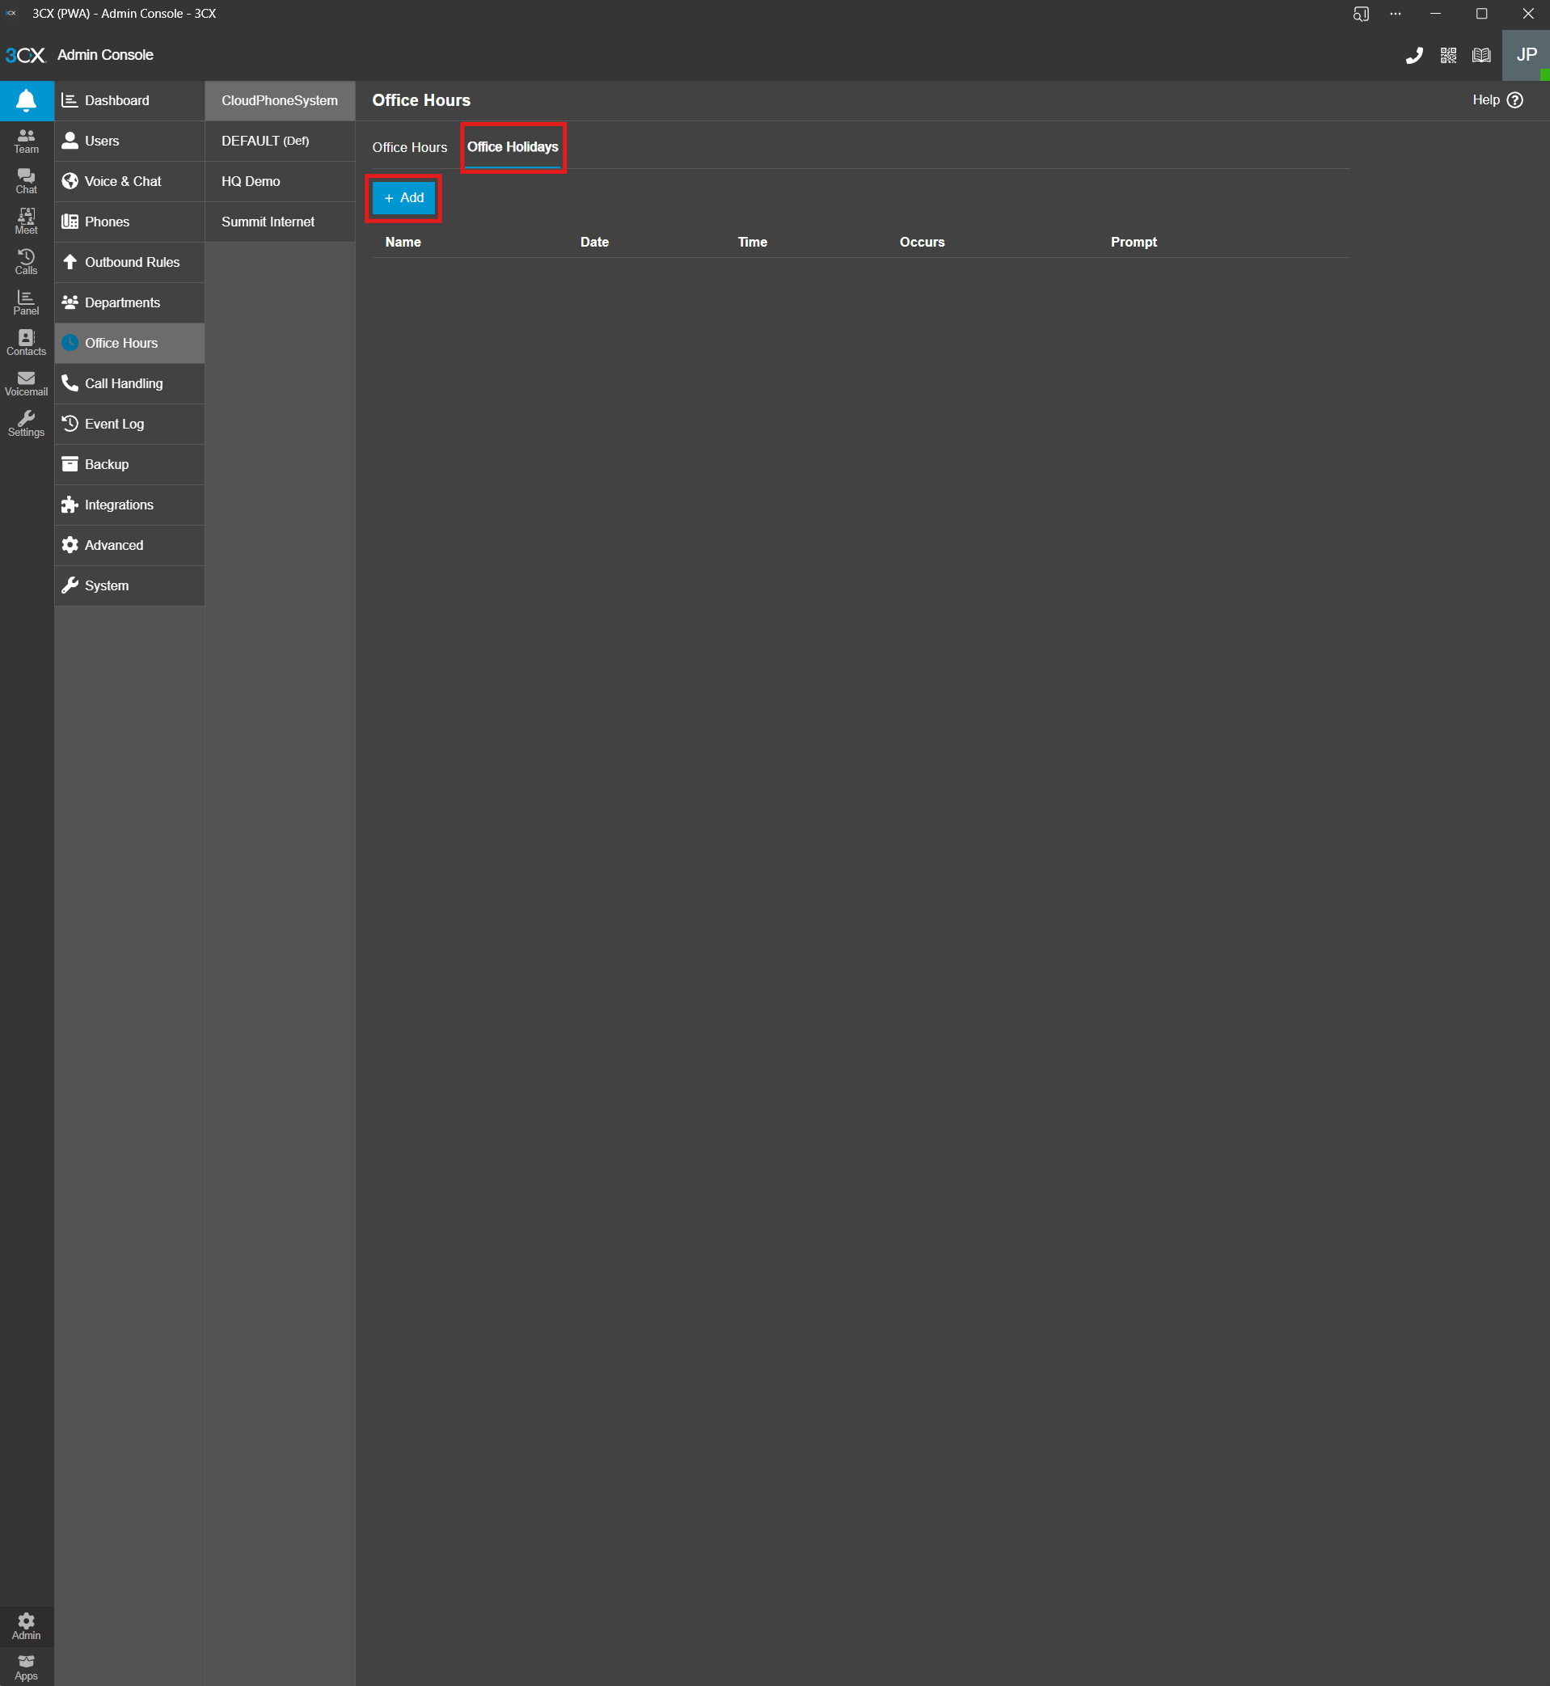Switch to the Office Hours tab

[409, 148]
